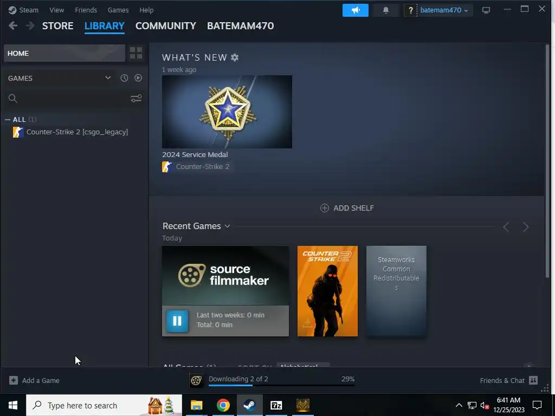The height and width of the screenshot is (416, 555).
Task: Pause Source Filmmaker download
Action: (177, 321)
